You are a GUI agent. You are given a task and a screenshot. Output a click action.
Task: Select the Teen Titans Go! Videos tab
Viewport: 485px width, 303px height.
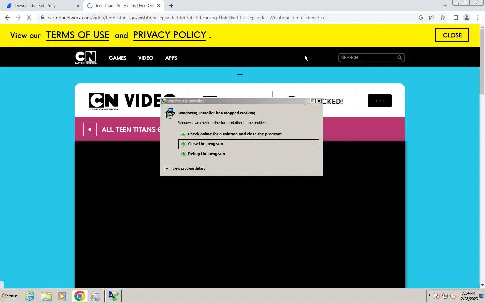124,6
